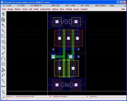127x101 pixels.
Task: Click the leHiMousePopUp() middle-mouse hint
Action: point(60,96)
